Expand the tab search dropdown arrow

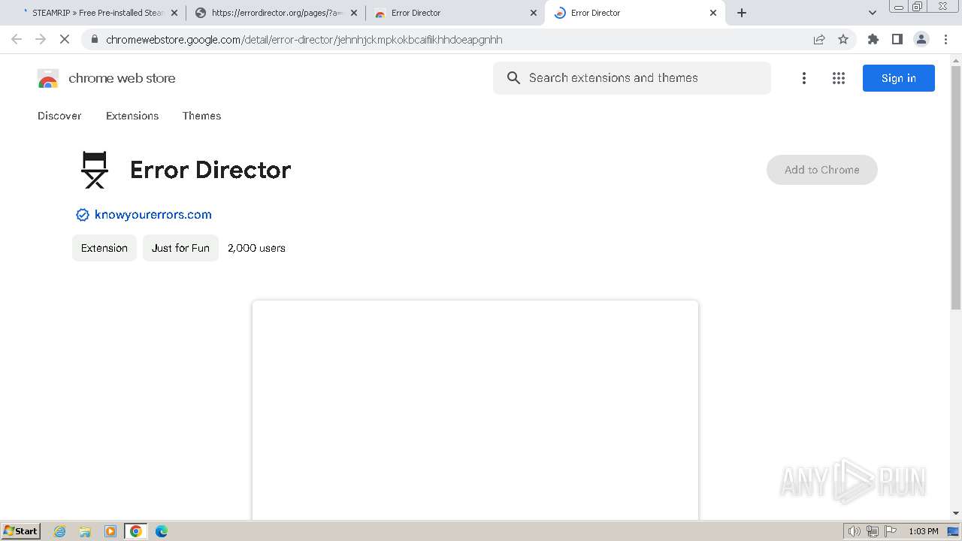tap(873, 13)
